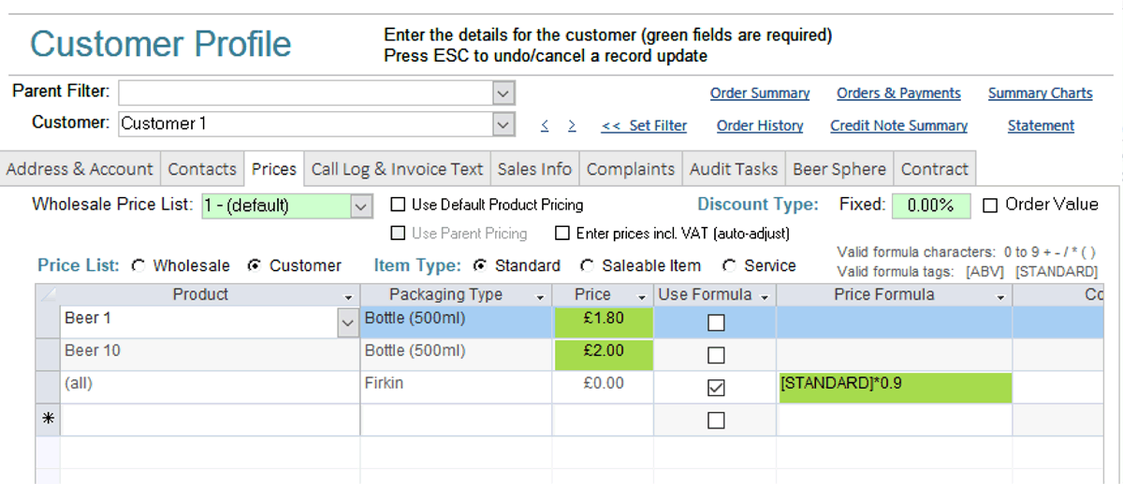1123x484 pixels.
Task: Click the Credit Note Summary link
Action: pos(898,126)
